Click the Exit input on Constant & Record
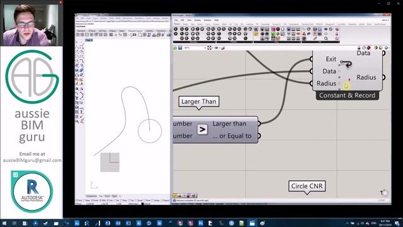The image size is (403, 227). point(331,59)
